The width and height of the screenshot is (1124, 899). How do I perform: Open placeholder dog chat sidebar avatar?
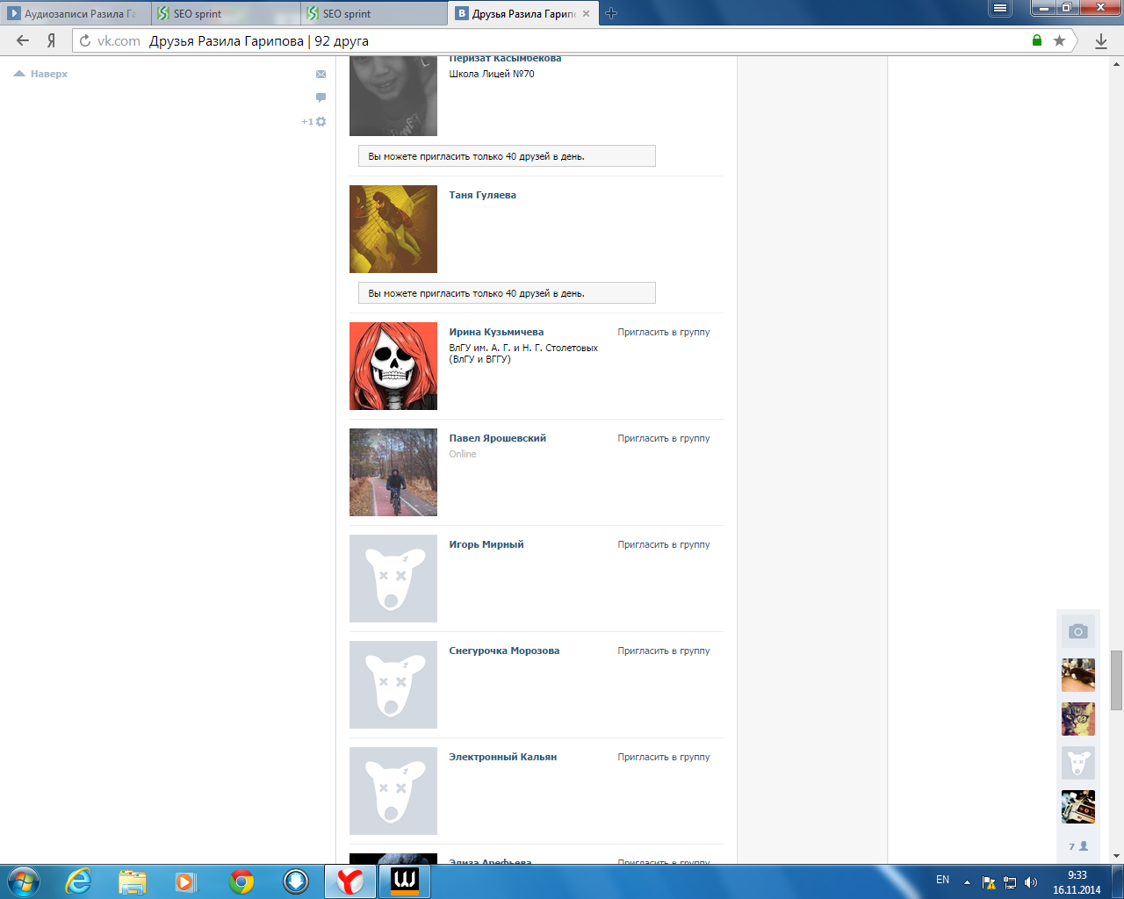click(1078, 763)
